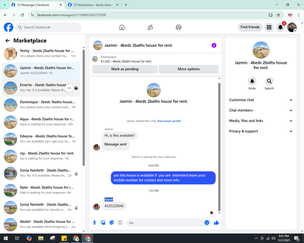Open conversation info purple icon
This screenshot has height=243, width=304.
point(214,46)
